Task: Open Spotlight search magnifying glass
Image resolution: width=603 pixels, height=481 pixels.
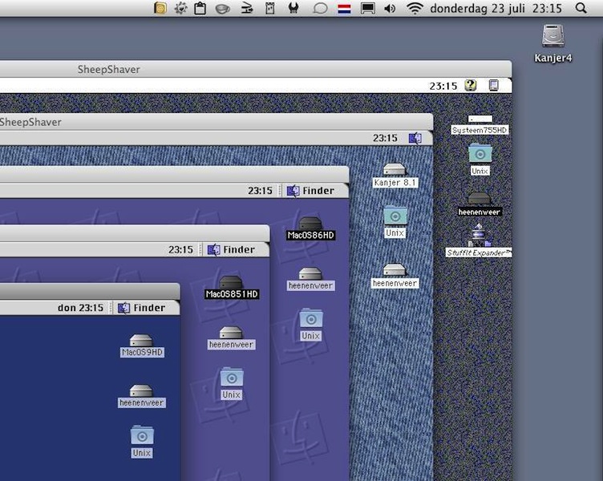Action: (581, 9)
